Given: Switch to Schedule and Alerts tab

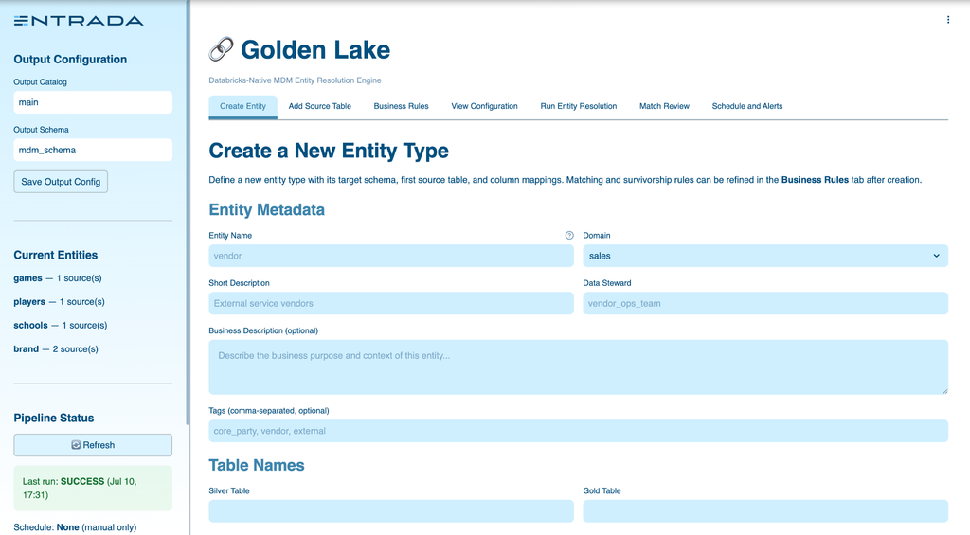Looking at the screenshot, I should (747, 106).
